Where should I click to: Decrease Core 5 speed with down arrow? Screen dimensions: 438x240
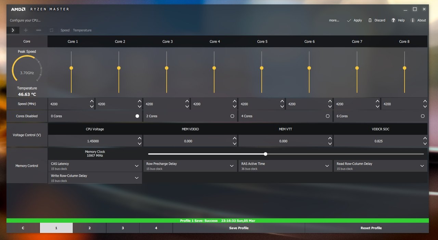[x=282, y=106]
